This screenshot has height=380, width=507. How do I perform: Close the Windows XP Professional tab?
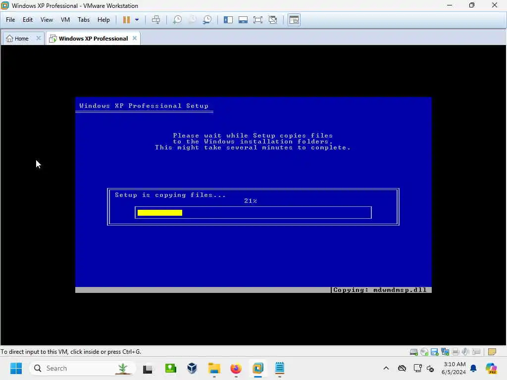(x=135, y=38)
